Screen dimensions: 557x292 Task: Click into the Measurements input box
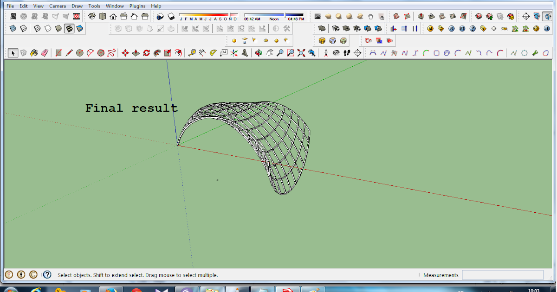coord(502,275)
